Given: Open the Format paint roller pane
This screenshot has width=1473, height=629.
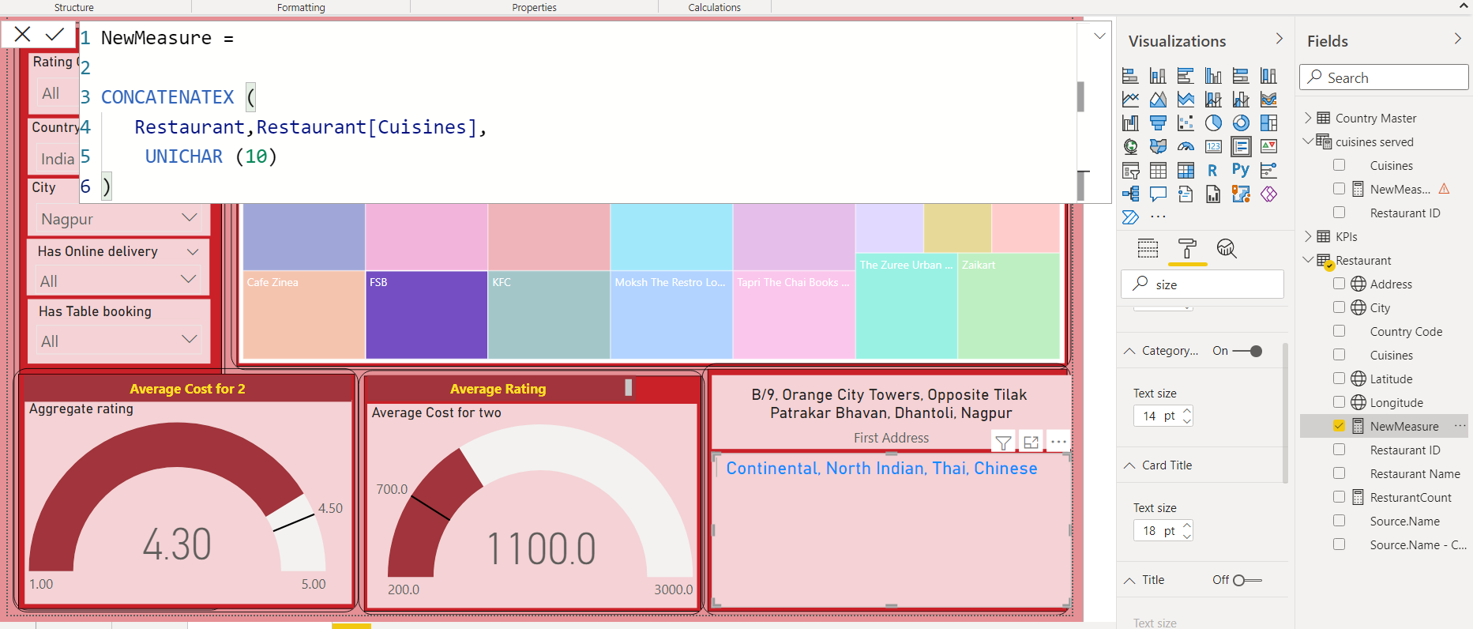Looking at the screenshot, I should tap(1187, 249).
